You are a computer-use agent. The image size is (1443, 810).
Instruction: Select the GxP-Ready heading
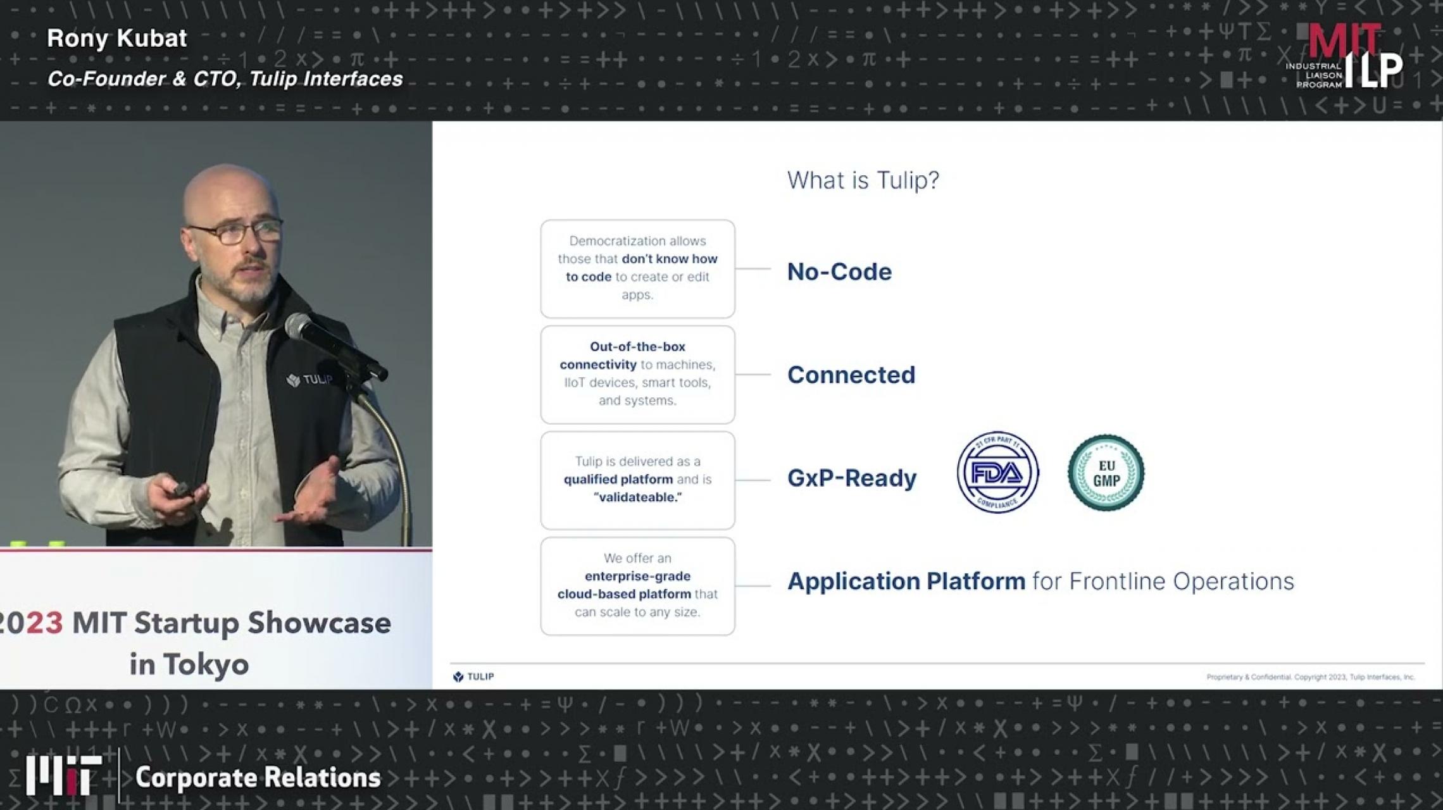(851, 478)
